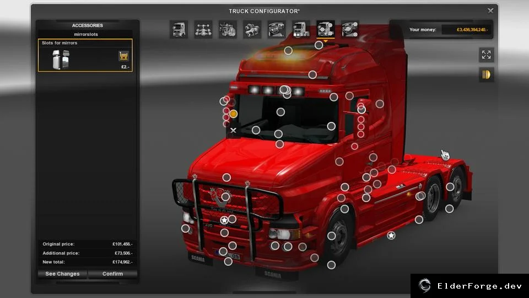Image resolution: width=529 pixels, height=298 pixels.
Task: Click the X remove marker by windshield
Action: [x=233, y=130]
